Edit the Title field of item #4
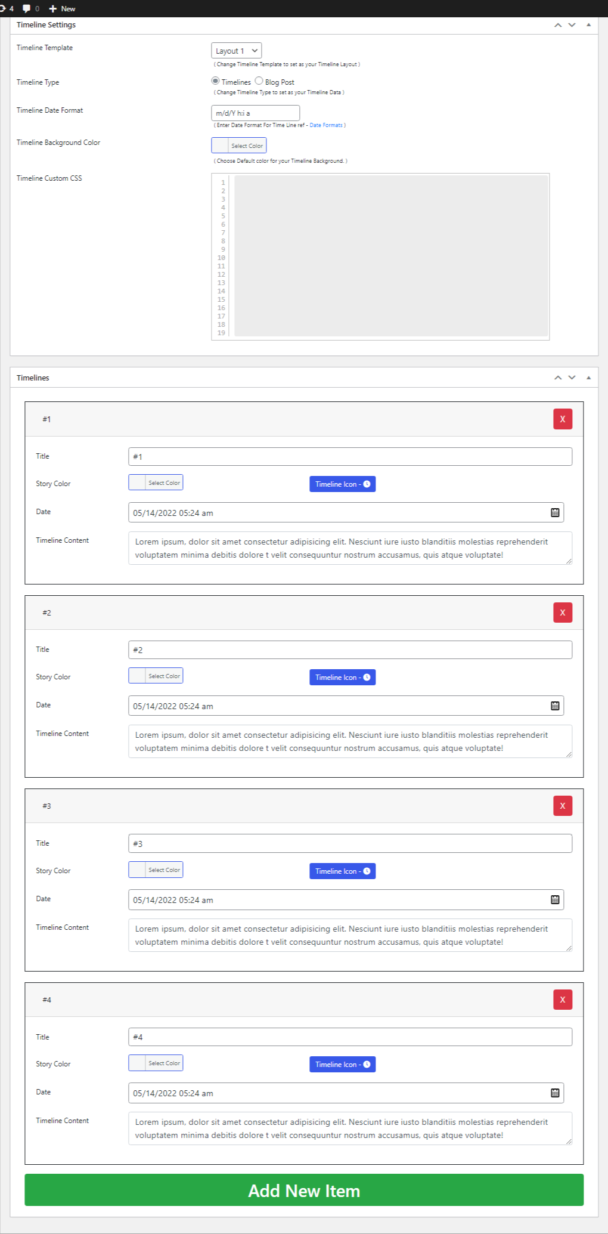The image size is (608, 1234). tap(350, 1037)
